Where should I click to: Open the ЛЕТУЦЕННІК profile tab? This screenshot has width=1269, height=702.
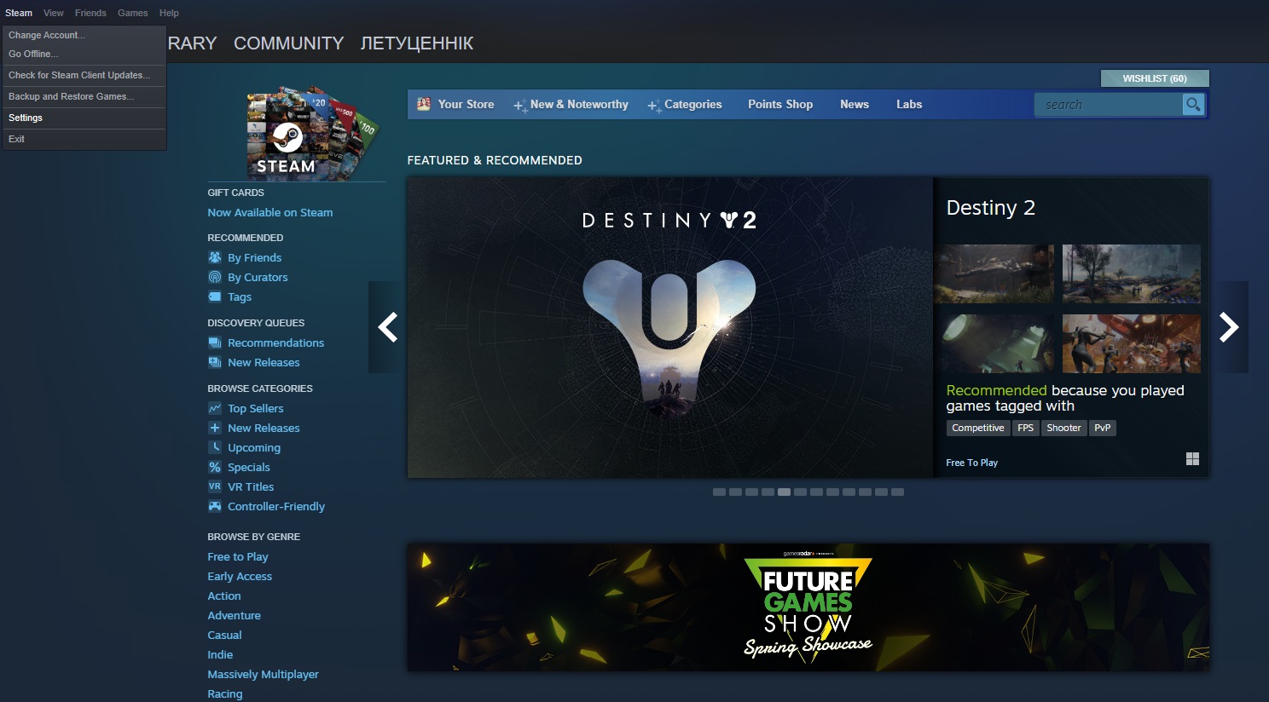tap(417, 43)
